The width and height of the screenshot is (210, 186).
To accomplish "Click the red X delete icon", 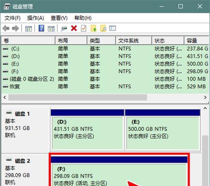I will pyautogui.click(x=74, y=28).
